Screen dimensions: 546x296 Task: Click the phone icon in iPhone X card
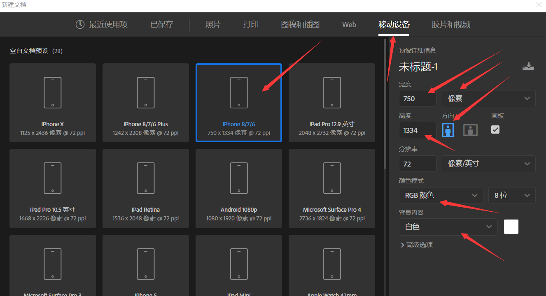click(x=53, y=92)
